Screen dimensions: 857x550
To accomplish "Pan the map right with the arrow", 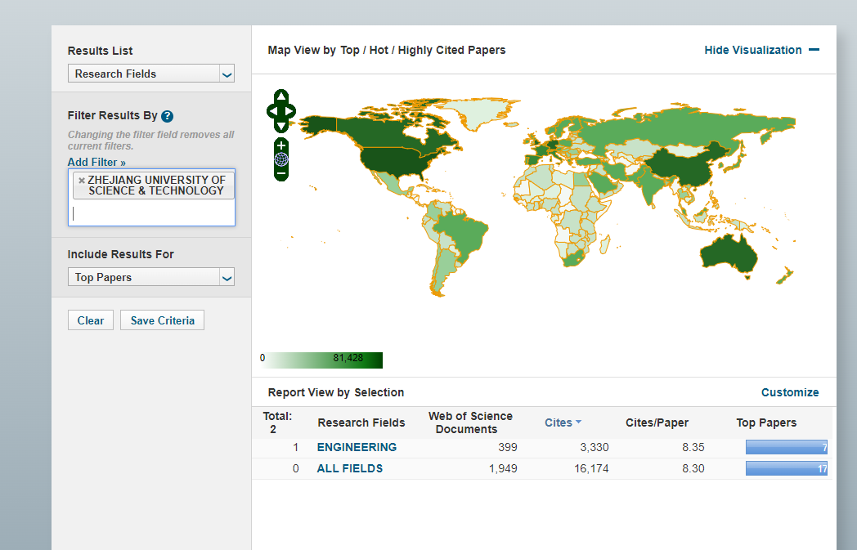I will pos(290,111).
